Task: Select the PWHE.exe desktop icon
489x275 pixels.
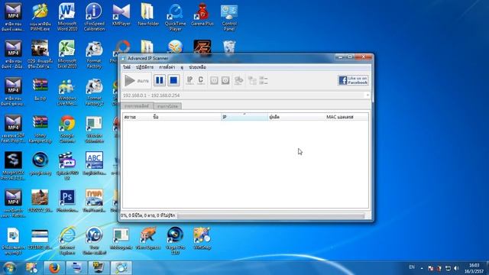Action: pyautogui.click(x=40, y=17)
